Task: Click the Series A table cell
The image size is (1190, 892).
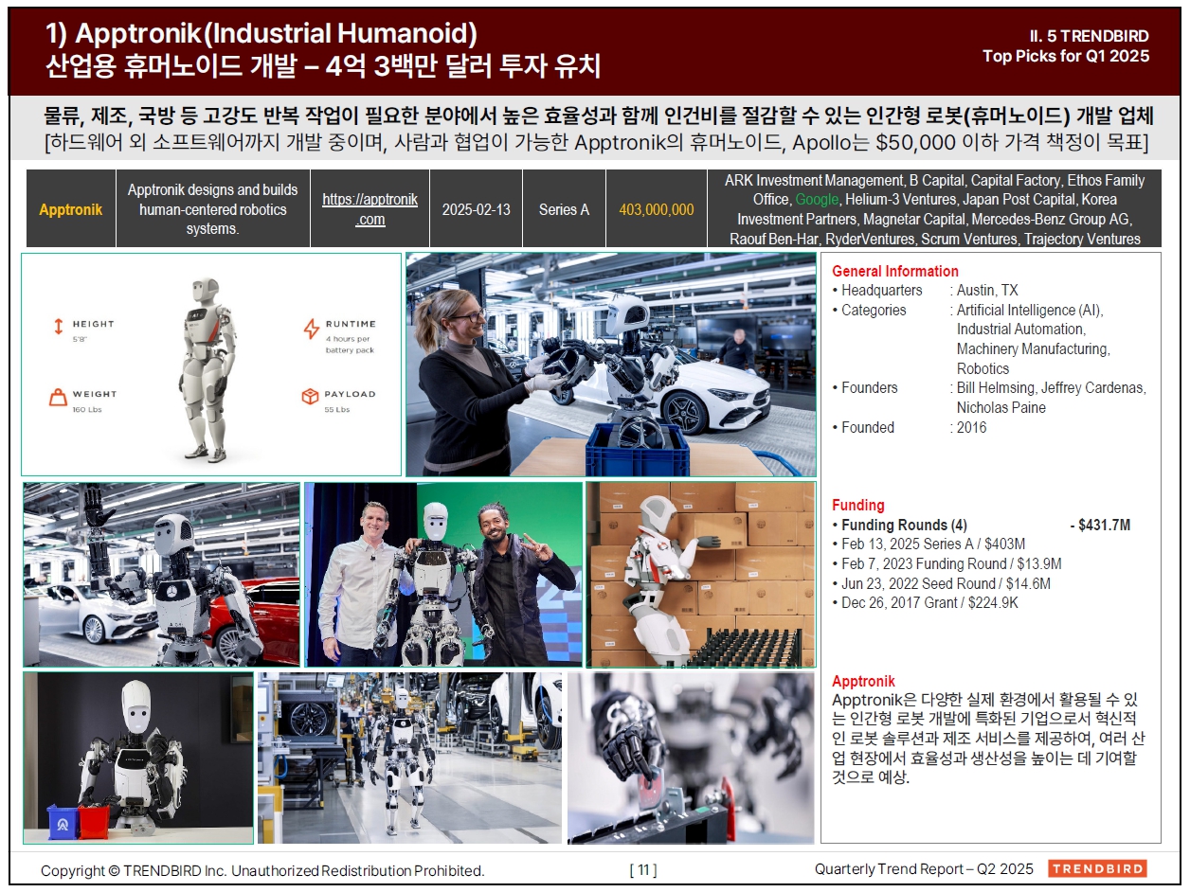Action: [565, 209]
